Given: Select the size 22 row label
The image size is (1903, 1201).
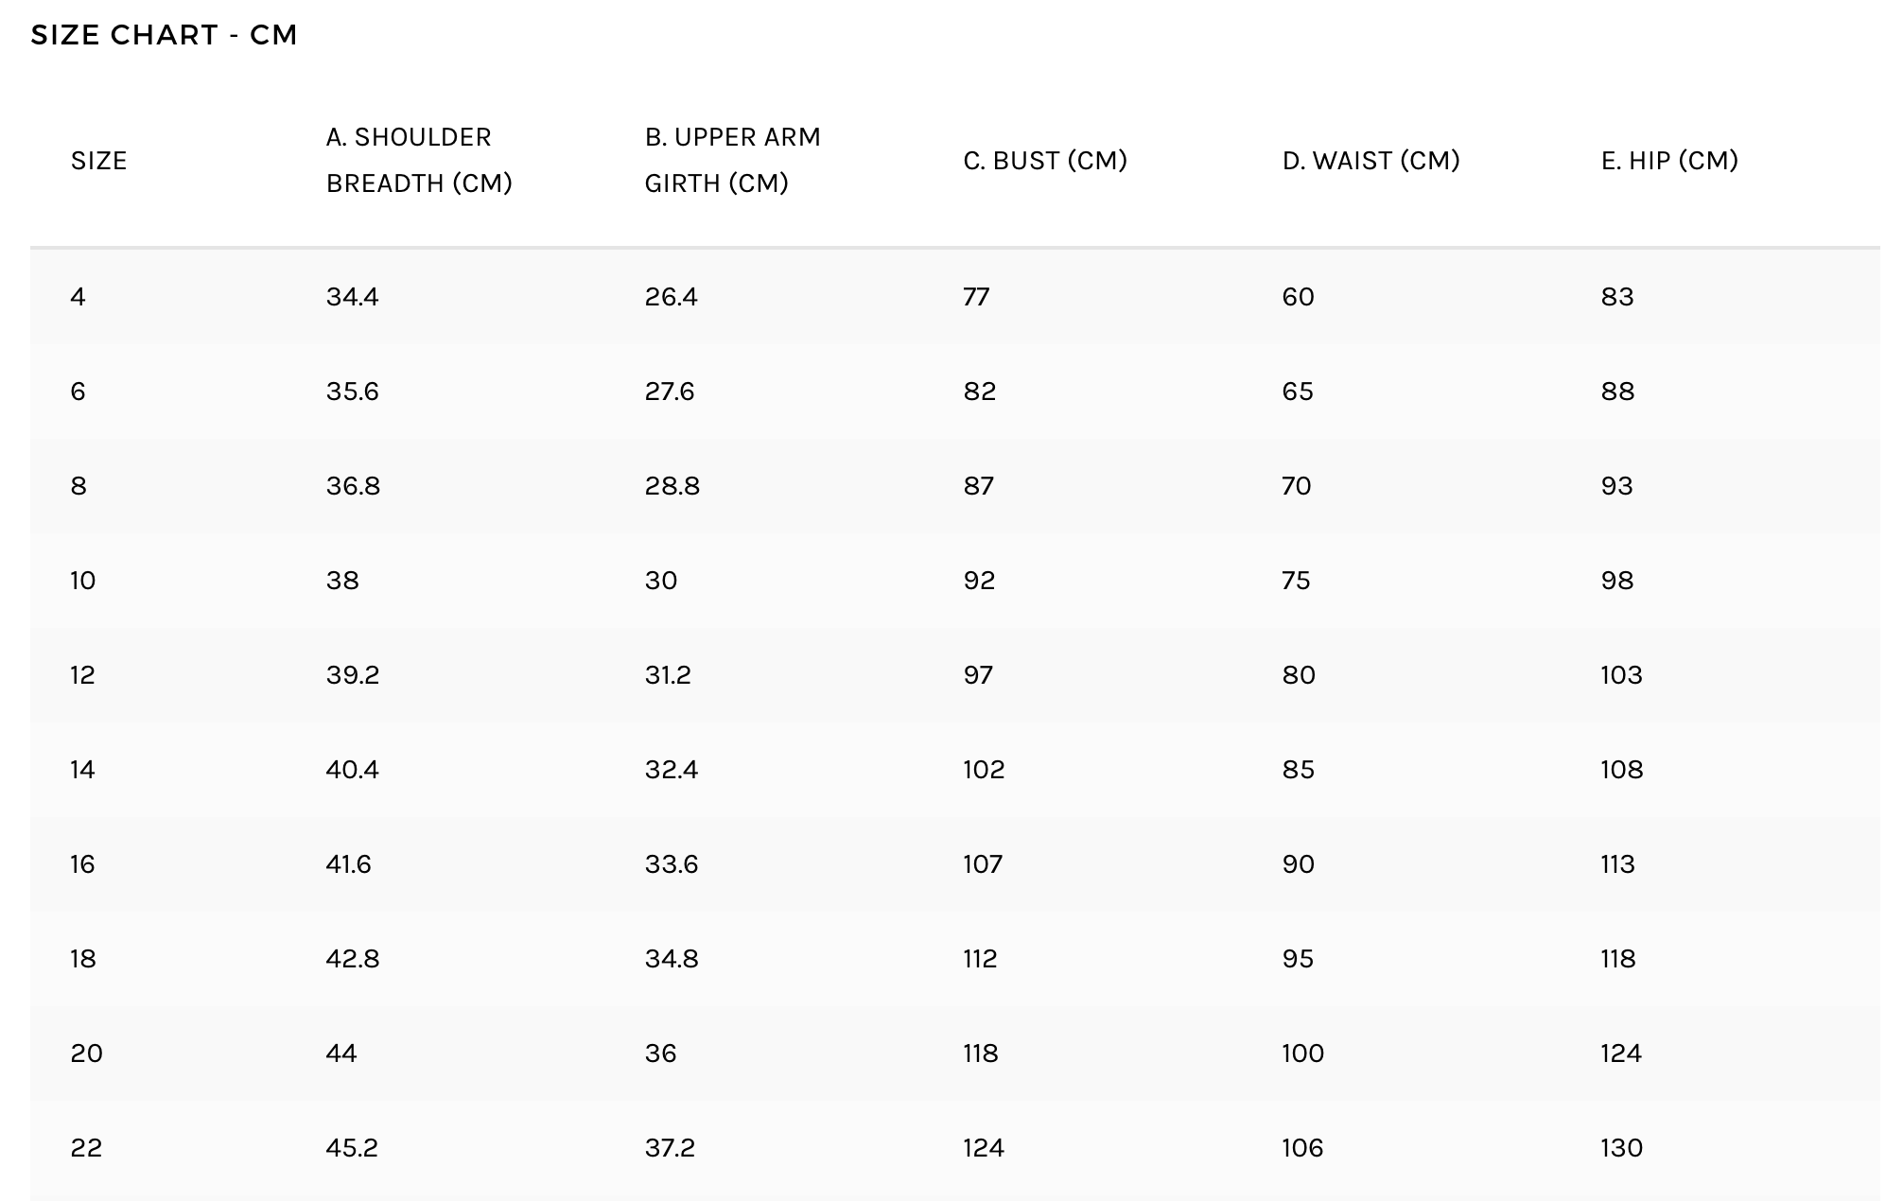Looking at the screenshot, I should point(86,1148).
